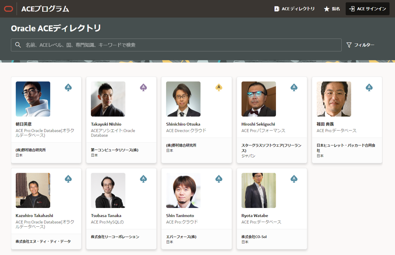The height and width of the screenshot is (255, 395).
Task: Click '株式会社リーコーポレーション' company text
Action: 115,237
